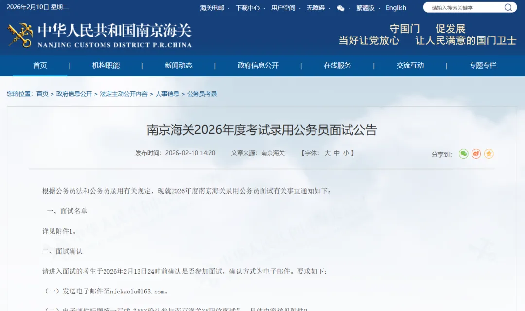Click the line 详见附件1。
The width and height of the screenshot is (525, 311).
coord(59,231)
